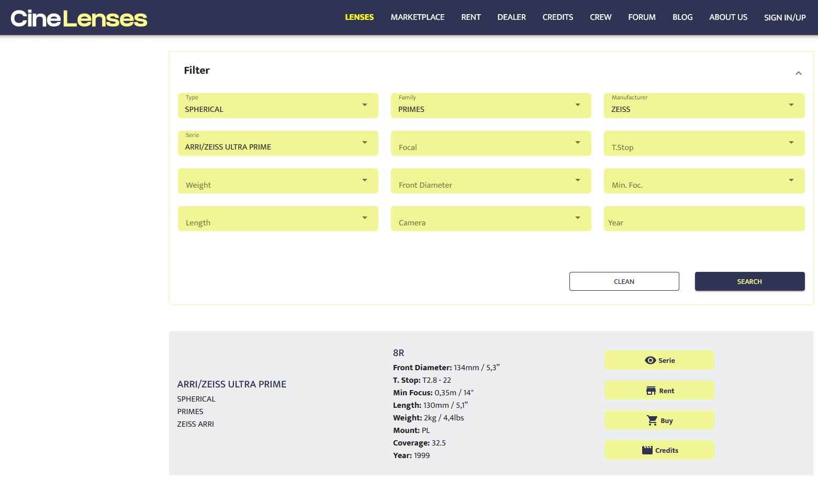Open the MARKETPLACE menu item
The width and height of the screenshot is (818, 480).
pos(418,17)
